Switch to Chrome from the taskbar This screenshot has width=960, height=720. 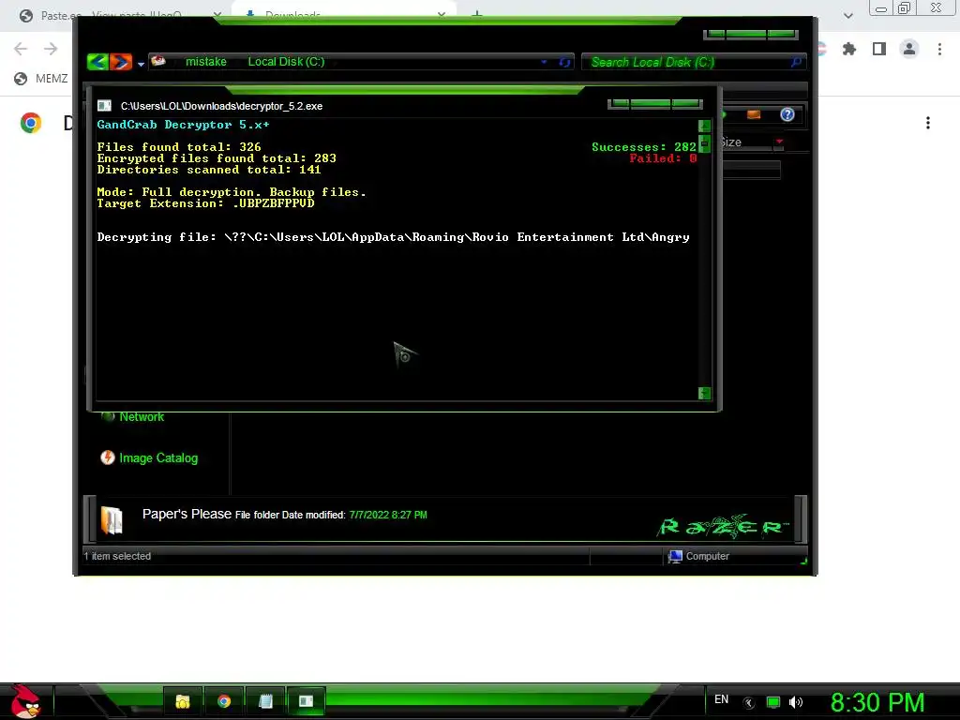tap(223, 701)
